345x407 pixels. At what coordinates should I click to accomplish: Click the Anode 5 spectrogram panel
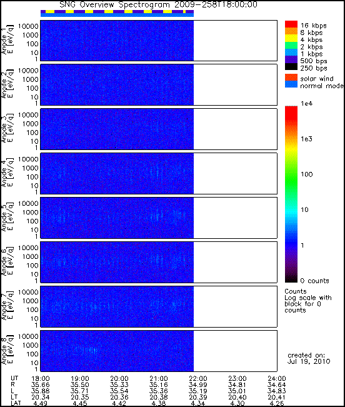coord(159,218)
